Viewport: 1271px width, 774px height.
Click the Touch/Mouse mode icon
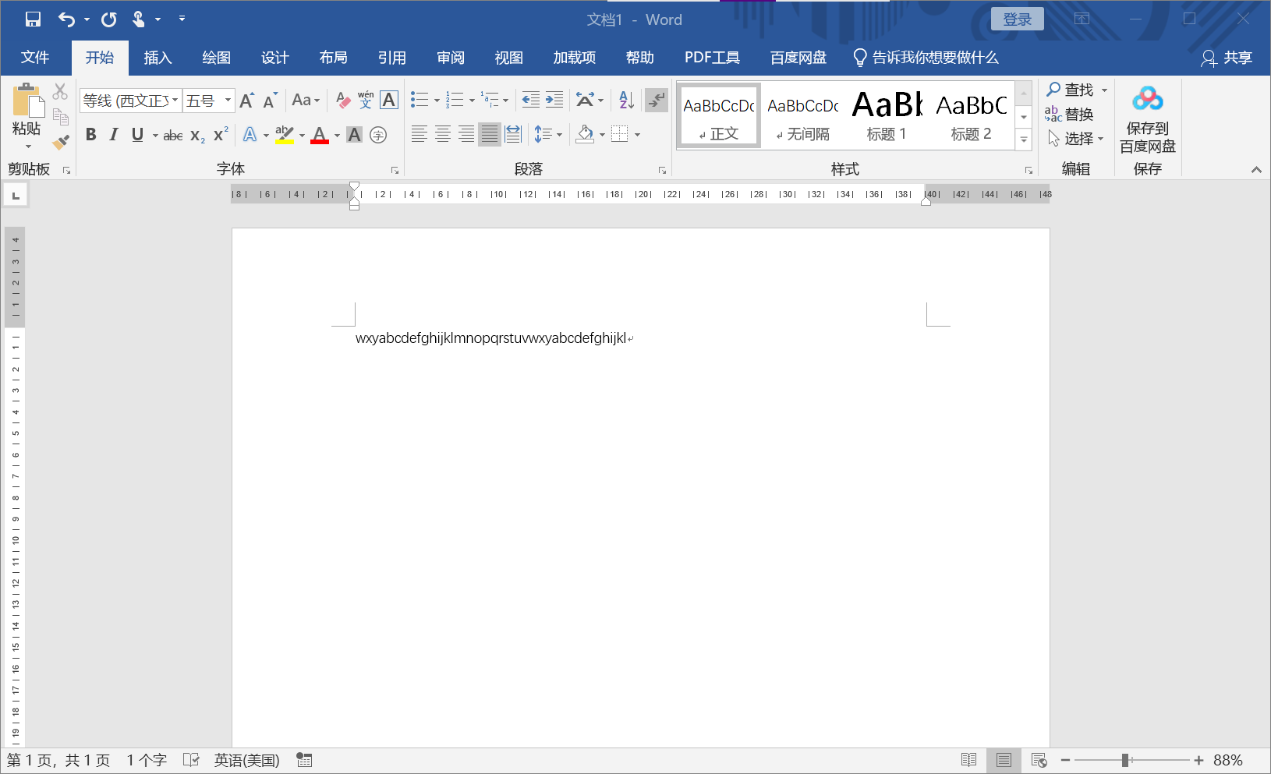(139, 19)
